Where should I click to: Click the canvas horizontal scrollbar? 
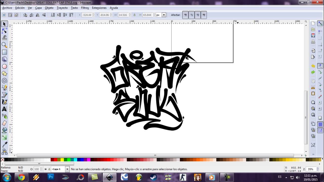pyautogui.click(x=155, y=155)
